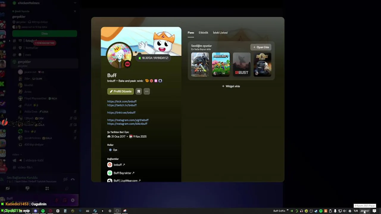
Task: Open the linktr.ee/bnbuff link
Action: pyautogui.click(x=121, y=113)
